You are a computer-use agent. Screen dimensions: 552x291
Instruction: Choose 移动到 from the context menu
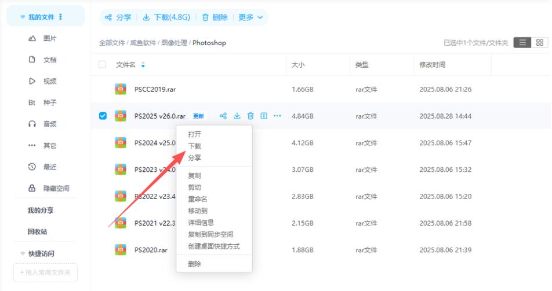(x=198, y=211)
